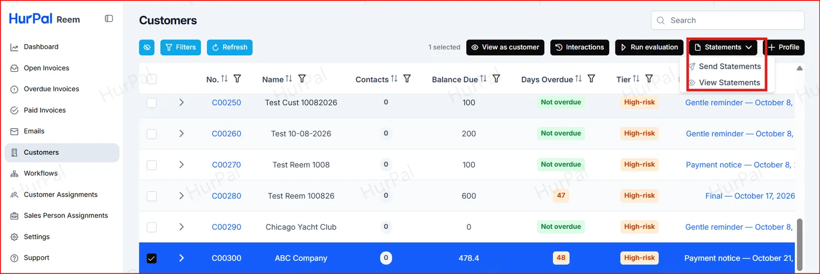
Task: Choose Send Statements menu entry
Action: pyautogui.click(x=725, y=67)
